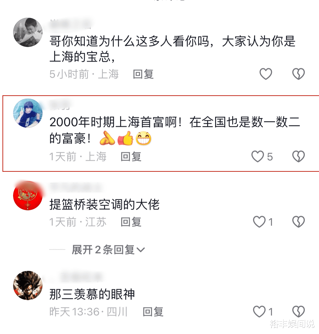Expand 展开2条回复 replies
The width and height of the screenshot is (319, 334).
click(x=108, y=250)
